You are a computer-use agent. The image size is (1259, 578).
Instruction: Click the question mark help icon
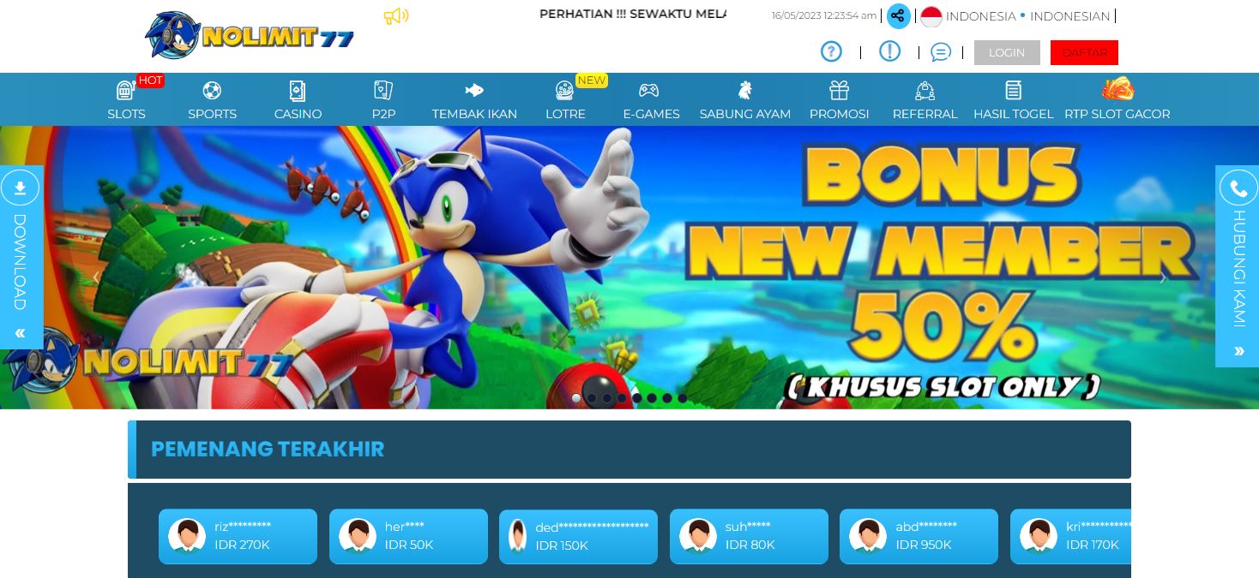(x=831, y=51)
